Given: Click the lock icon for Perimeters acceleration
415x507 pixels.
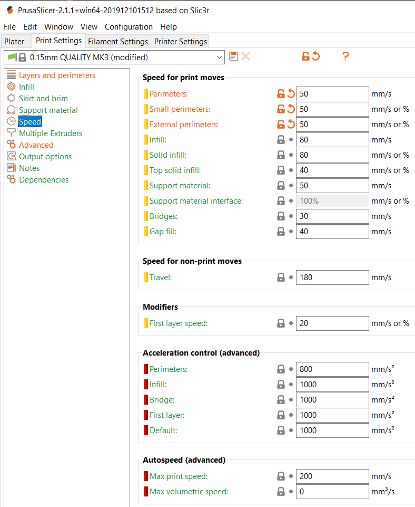Looking at the screenshot, I should coord(281,369).
